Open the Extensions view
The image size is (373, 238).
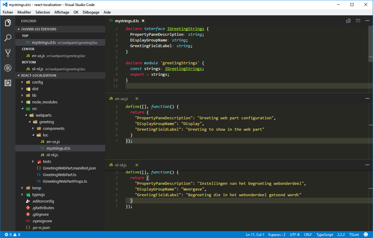(8, 83)
